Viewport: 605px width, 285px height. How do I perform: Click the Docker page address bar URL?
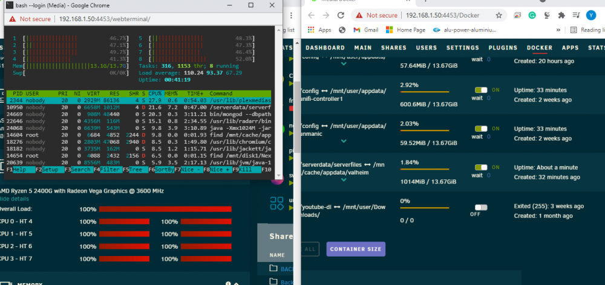click(x=443, y=16)
